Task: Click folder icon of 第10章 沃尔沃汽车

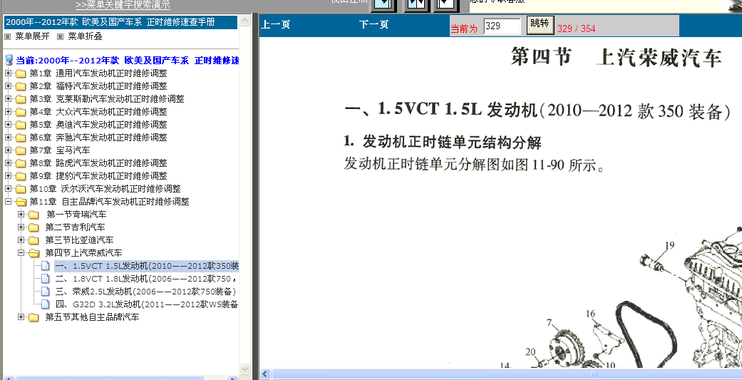Action: pyautogui.click(x=21, y=189)
